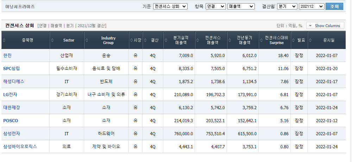Select the 산업재 sector cell
Viewport: 352px width, 162px height.
(x=67, y=56)
